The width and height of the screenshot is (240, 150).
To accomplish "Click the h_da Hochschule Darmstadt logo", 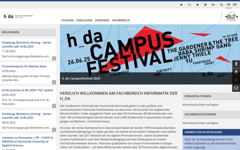I will (x=18, y=16).
